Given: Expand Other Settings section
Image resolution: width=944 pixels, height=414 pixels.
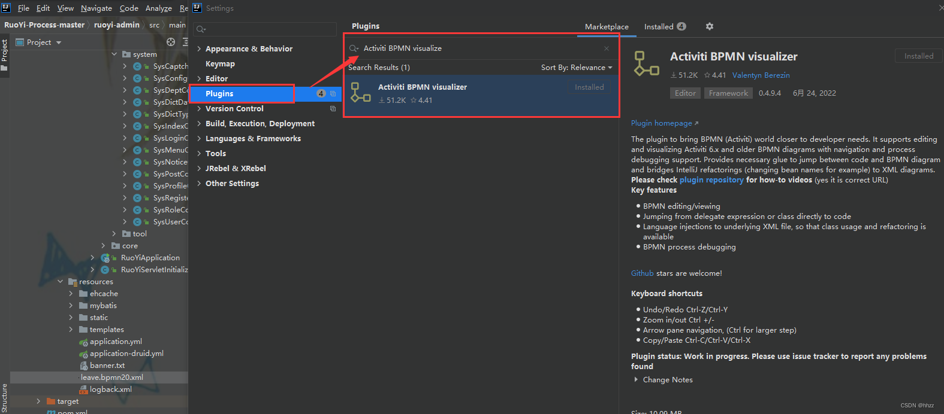Looking at the screenshot, I should [x=199, y=184].
